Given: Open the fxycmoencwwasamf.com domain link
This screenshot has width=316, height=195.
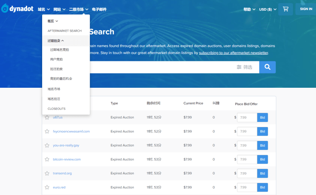Looking at the screenshot, I should (71, 131).
